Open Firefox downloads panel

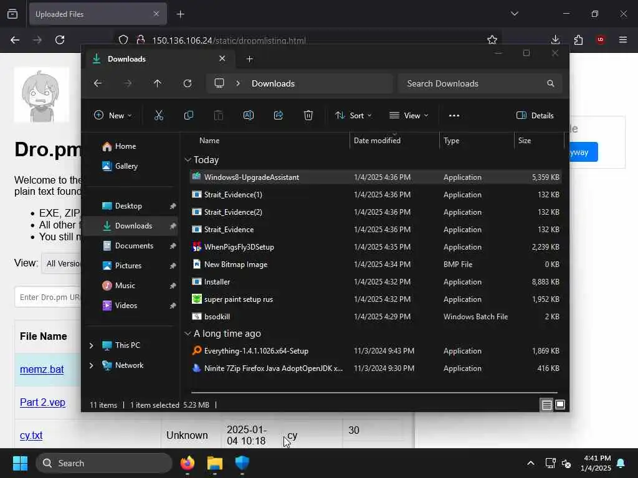[x=555, y=39]
